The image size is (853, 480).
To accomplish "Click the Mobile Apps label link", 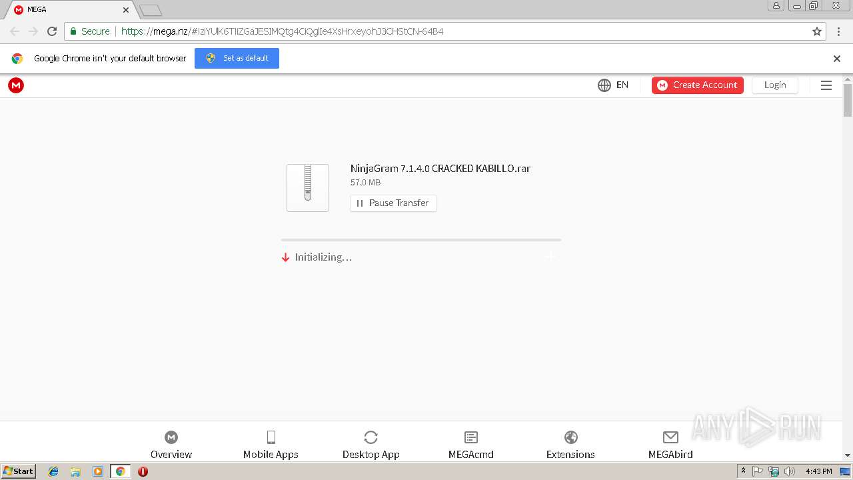I will tap(271, 455).
